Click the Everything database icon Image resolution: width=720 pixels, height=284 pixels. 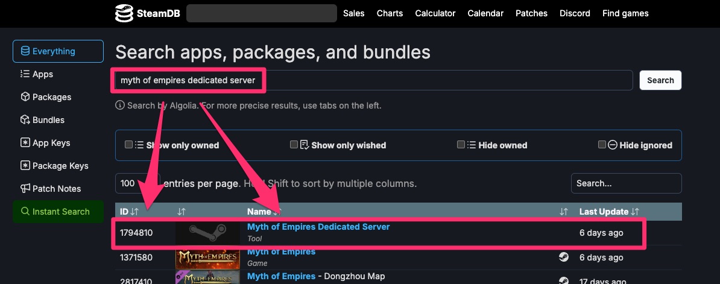[x=25, y=51]
